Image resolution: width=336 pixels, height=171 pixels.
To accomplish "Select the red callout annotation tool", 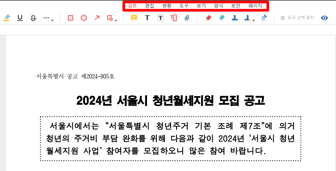I will (173, 18).
